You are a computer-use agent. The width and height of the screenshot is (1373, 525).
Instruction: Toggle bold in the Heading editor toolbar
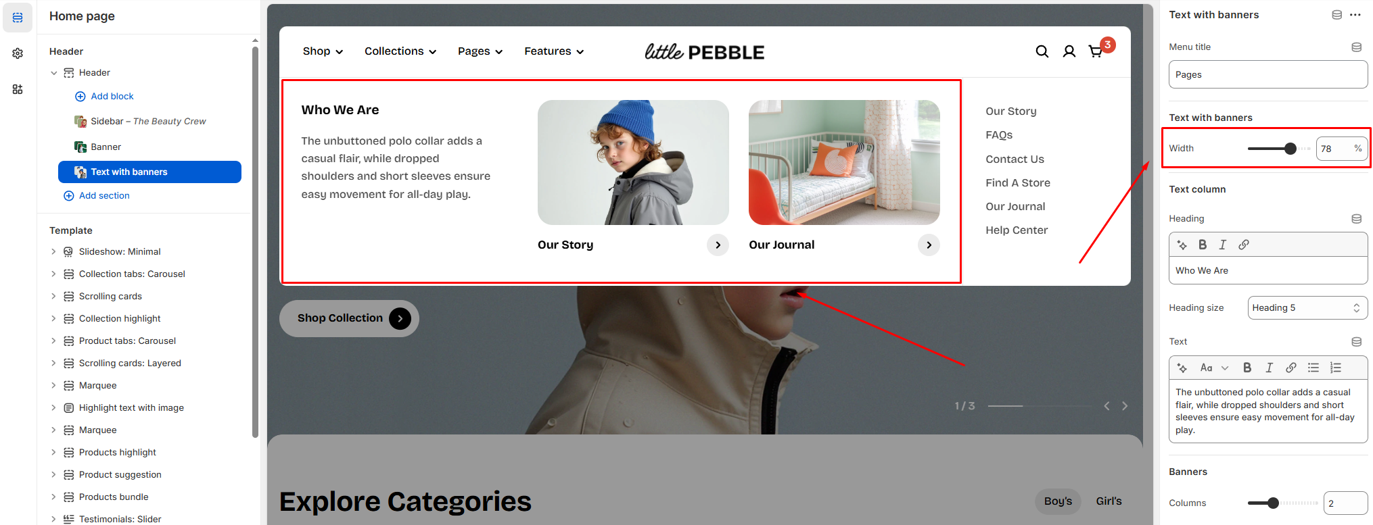click(x=1203, y=245)
